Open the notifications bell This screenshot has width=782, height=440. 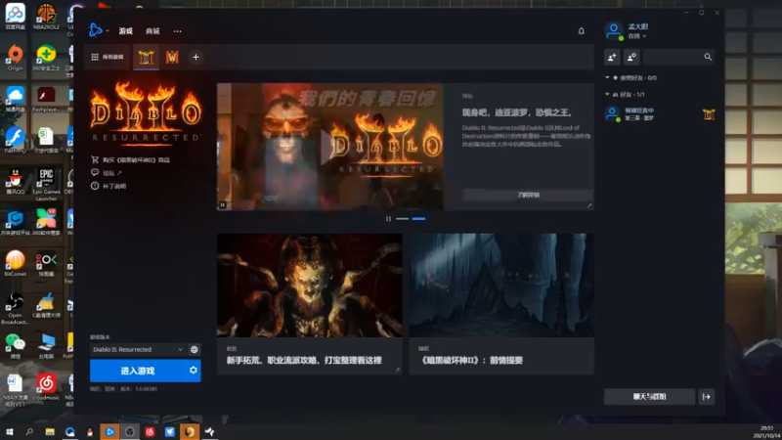pyautogui.click(x=581, y=31)
